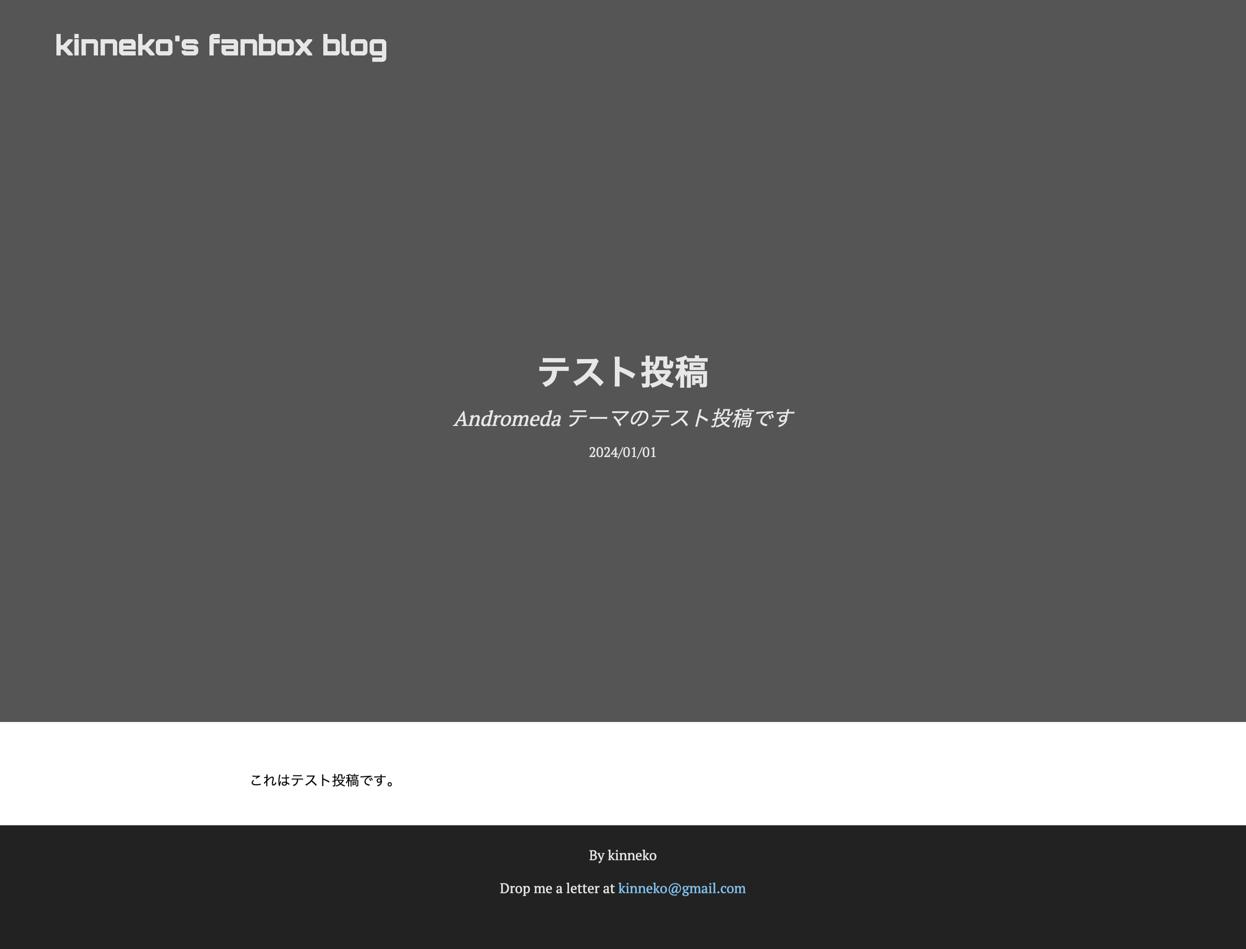The width and height of the screenshot is (1246, 949).
Task: Click empty white area right of body text
Action: point(847,780)
